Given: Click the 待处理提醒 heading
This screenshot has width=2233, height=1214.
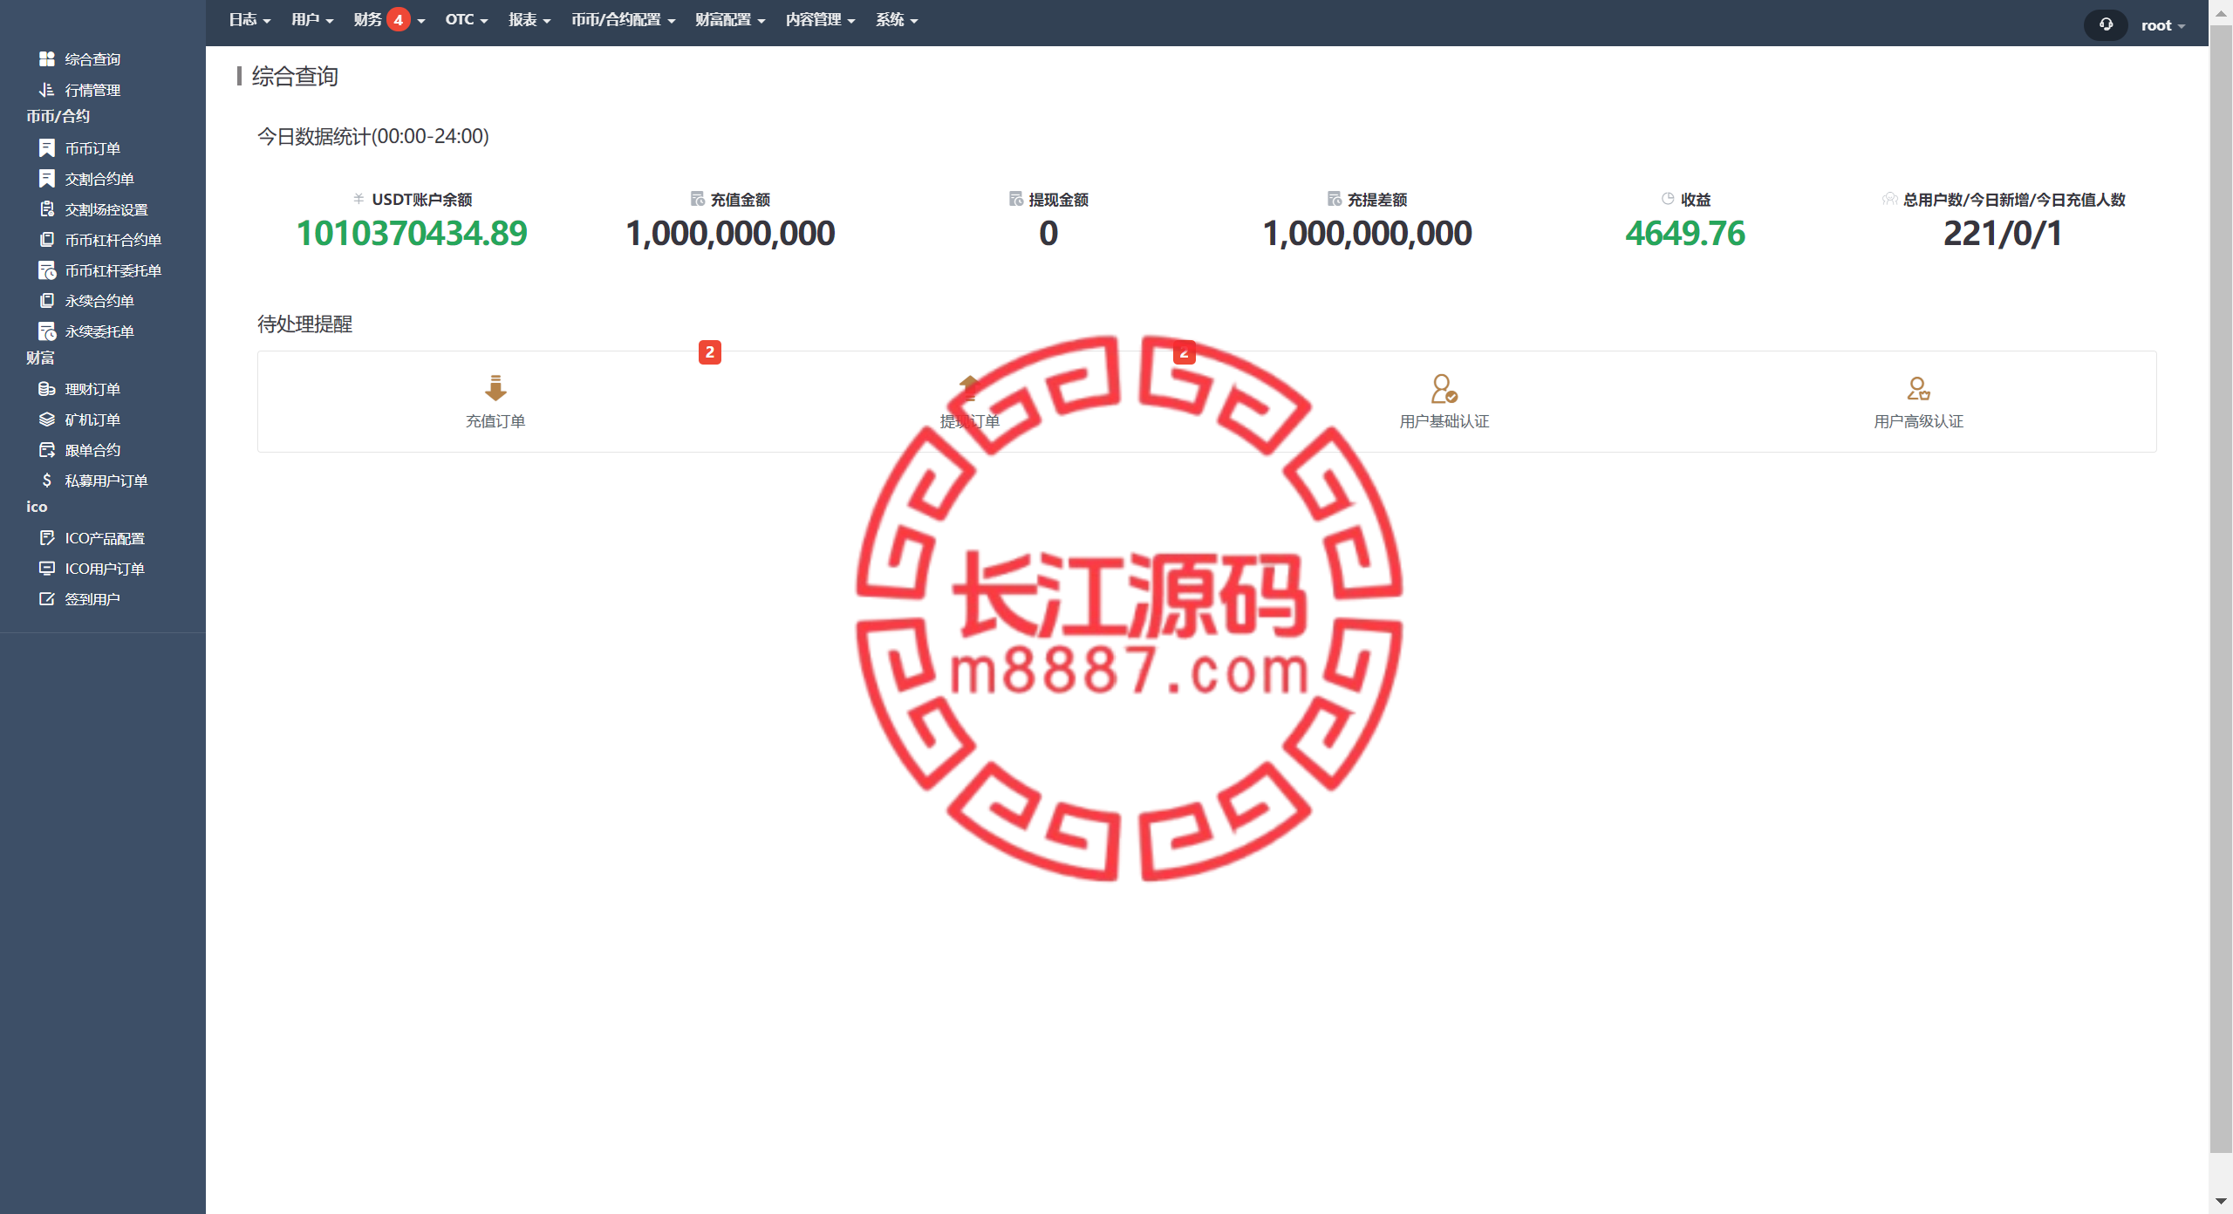Looking at the screenshot, I should tap(304, 324).
